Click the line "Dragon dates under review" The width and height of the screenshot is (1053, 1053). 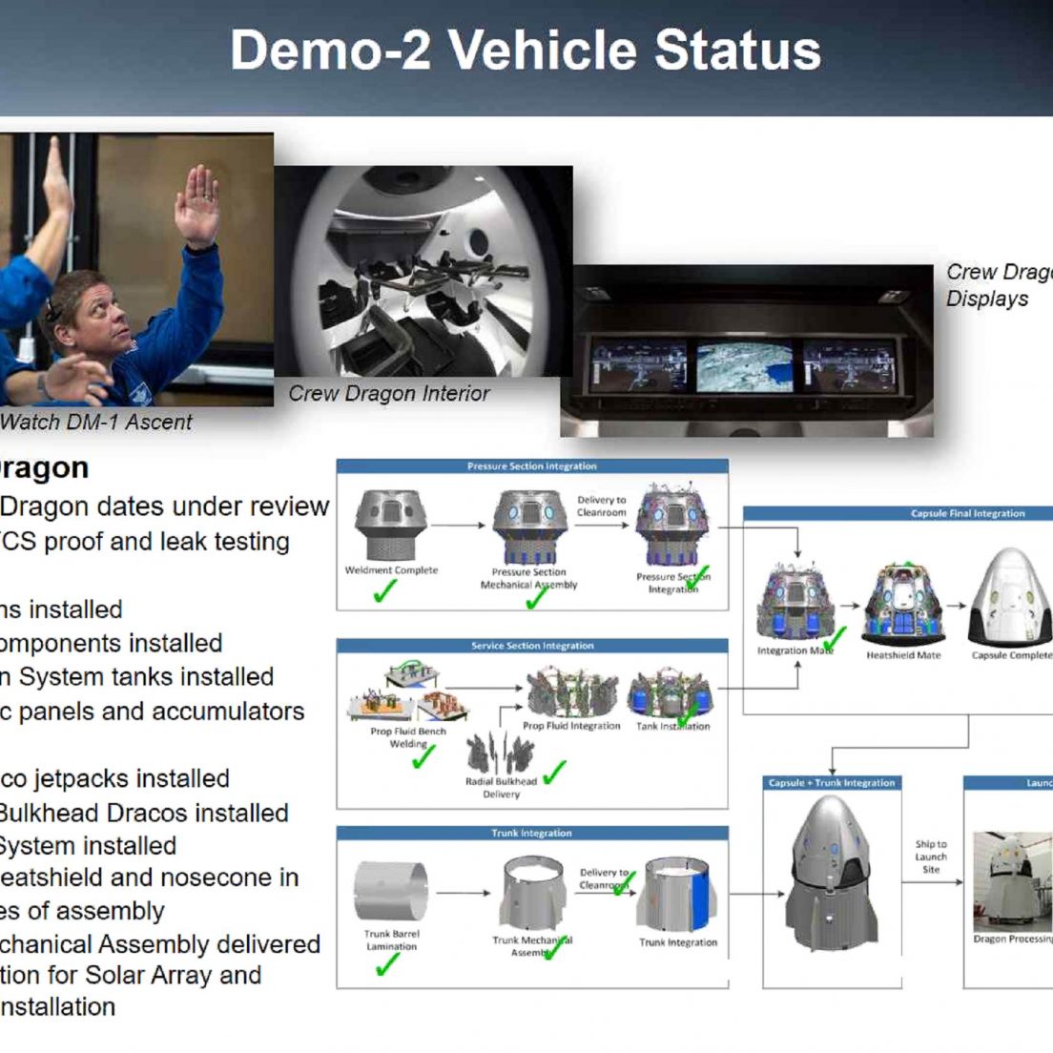(164, 506)
